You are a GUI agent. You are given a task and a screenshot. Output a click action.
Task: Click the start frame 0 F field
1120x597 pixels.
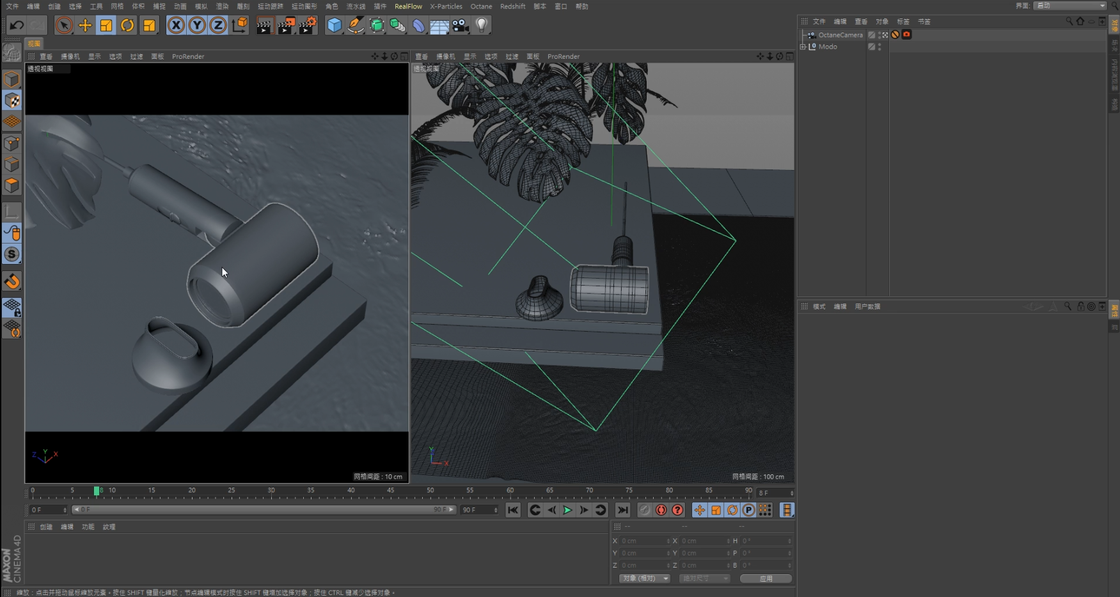click(49, 510)
